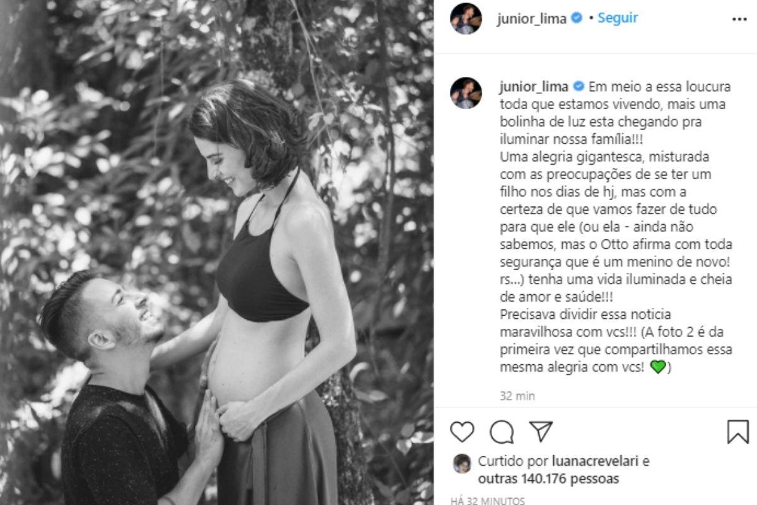Click the verified badge beside header username

(576, 18)
